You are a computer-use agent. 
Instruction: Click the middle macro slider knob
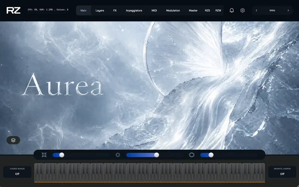pos(157,155)
